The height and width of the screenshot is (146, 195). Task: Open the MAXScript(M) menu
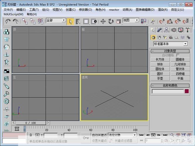13,14
